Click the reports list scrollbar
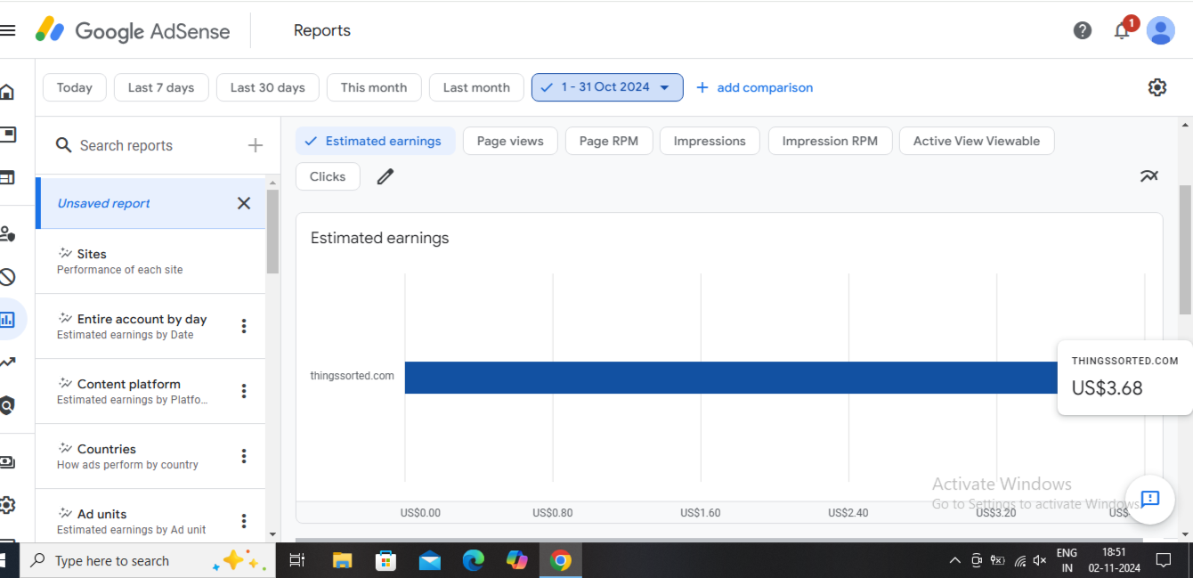Screen dimensions: 1193x578 [272, 232]
